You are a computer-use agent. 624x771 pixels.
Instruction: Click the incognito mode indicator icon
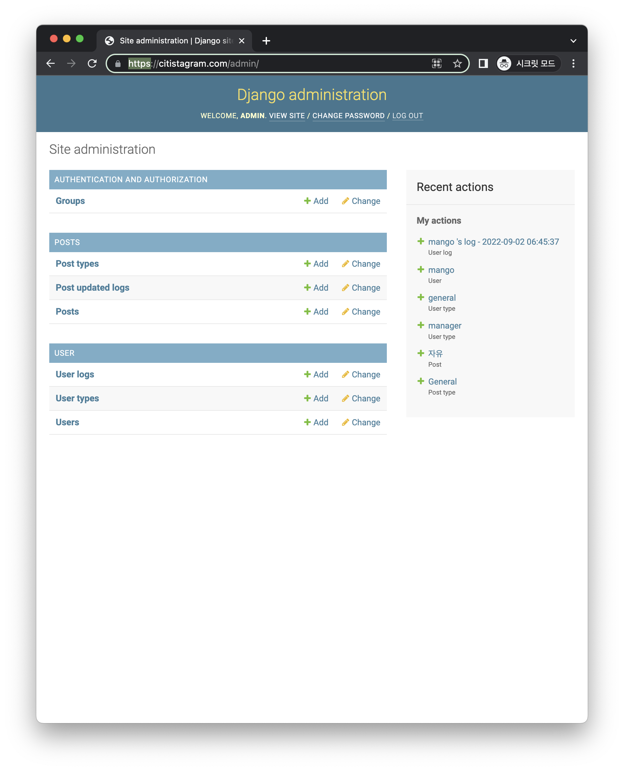505,63
